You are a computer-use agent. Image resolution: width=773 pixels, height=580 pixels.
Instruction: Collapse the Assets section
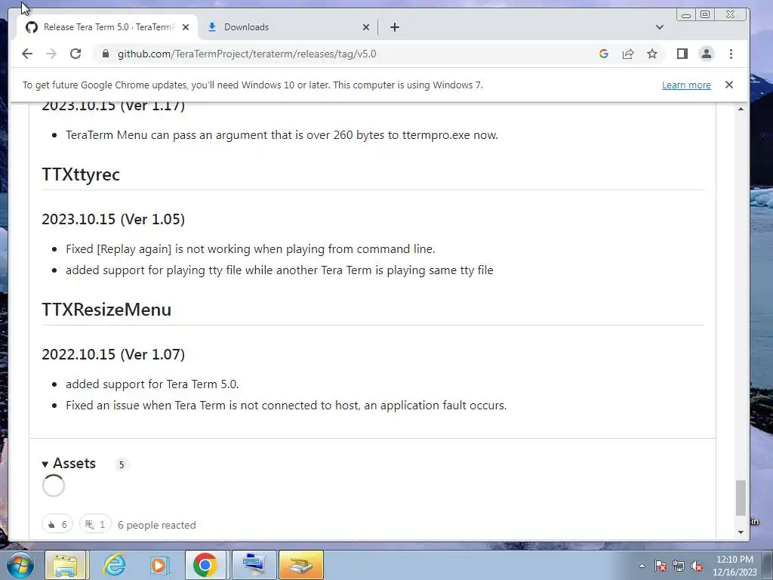(69, 464)
